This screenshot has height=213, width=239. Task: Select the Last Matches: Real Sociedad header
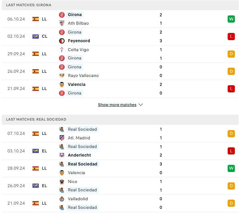pyautogui.click(x=36, y=119)
